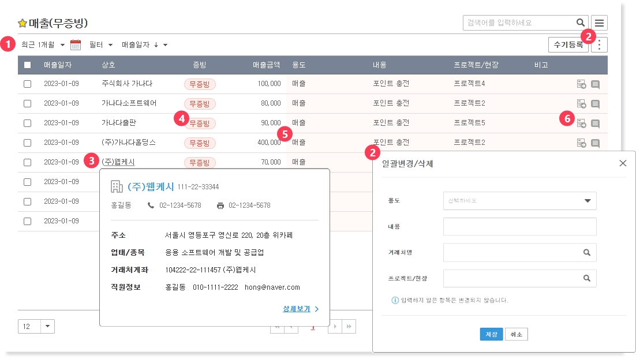The image size is (636, 359).
Task: Expand the 최근 1개월 period dropdown
Action: point(42,44)
